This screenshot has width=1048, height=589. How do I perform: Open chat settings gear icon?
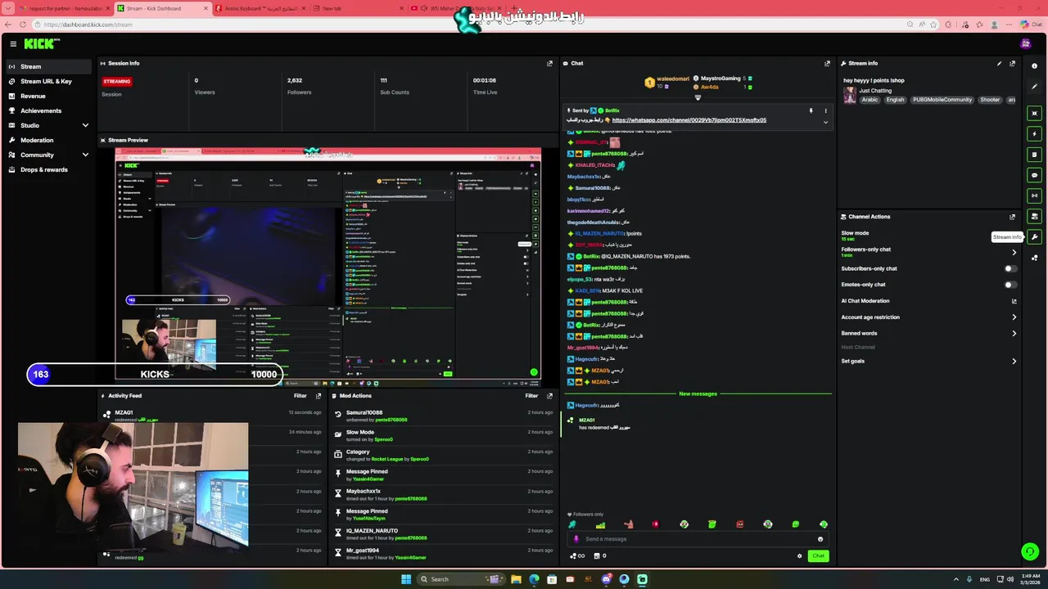(800, 556)
